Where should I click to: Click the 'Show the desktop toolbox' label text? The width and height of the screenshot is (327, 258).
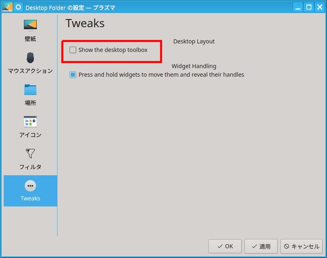[113, 50]
